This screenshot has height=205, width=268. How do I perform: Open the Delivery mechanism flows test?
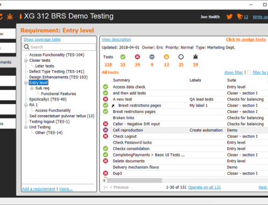(x=136, y=167)
